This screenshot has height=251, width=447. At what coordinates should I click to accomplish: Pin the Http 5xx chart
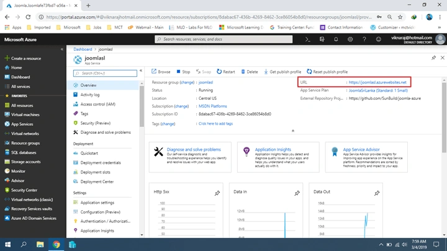[x=217, y=193]
